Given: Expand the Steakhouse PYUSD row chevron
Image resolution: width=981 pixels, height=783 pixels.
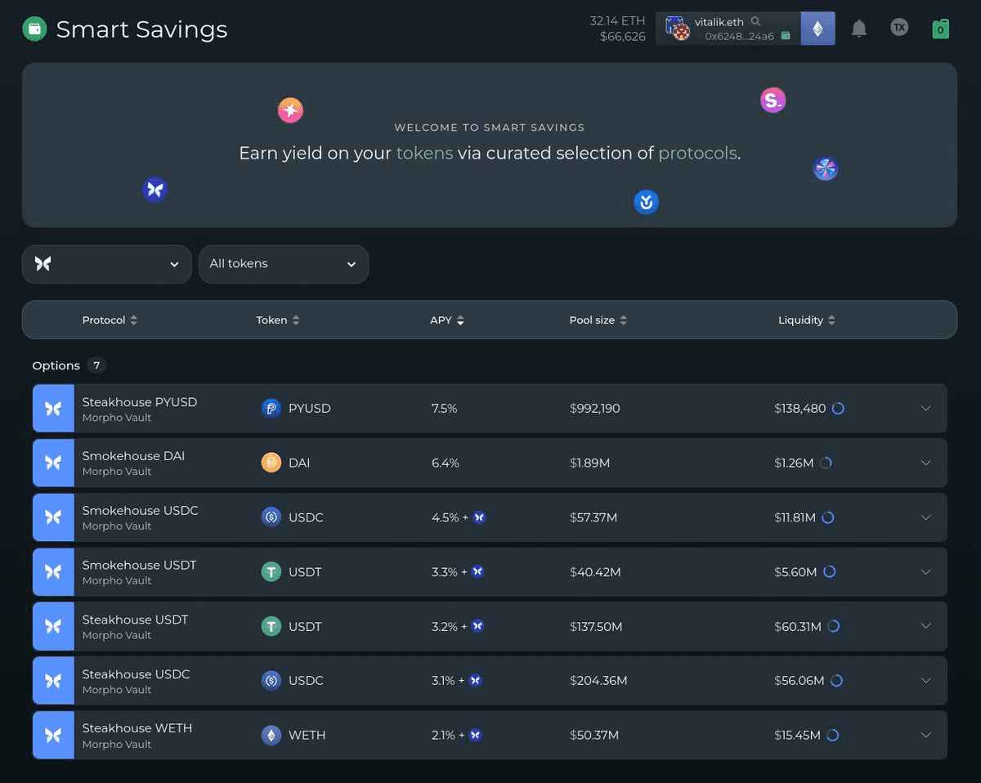Looking at the screenshot, I should coord(925,408).
